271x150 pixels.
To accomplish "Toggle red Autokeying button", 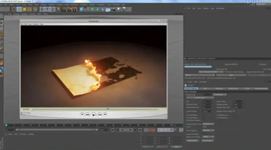I will (x=154, y=130).
